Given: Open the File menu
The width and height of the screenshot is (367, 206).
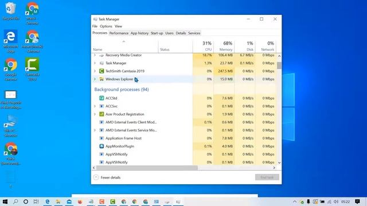Looking at the screenshot, I should click(95, 26).
